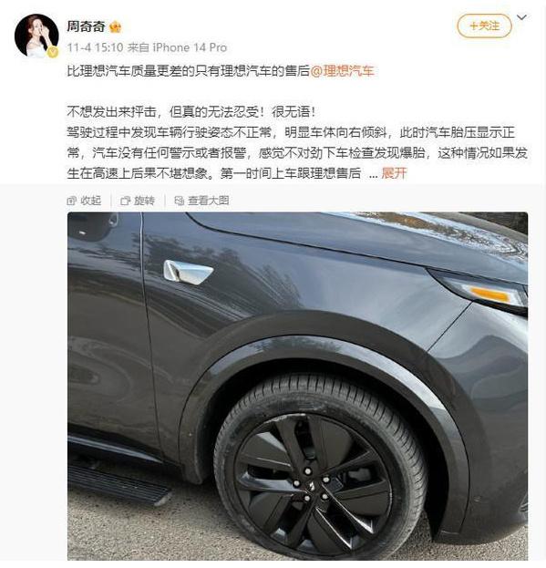Click the car photo in the post

(297, 387)
